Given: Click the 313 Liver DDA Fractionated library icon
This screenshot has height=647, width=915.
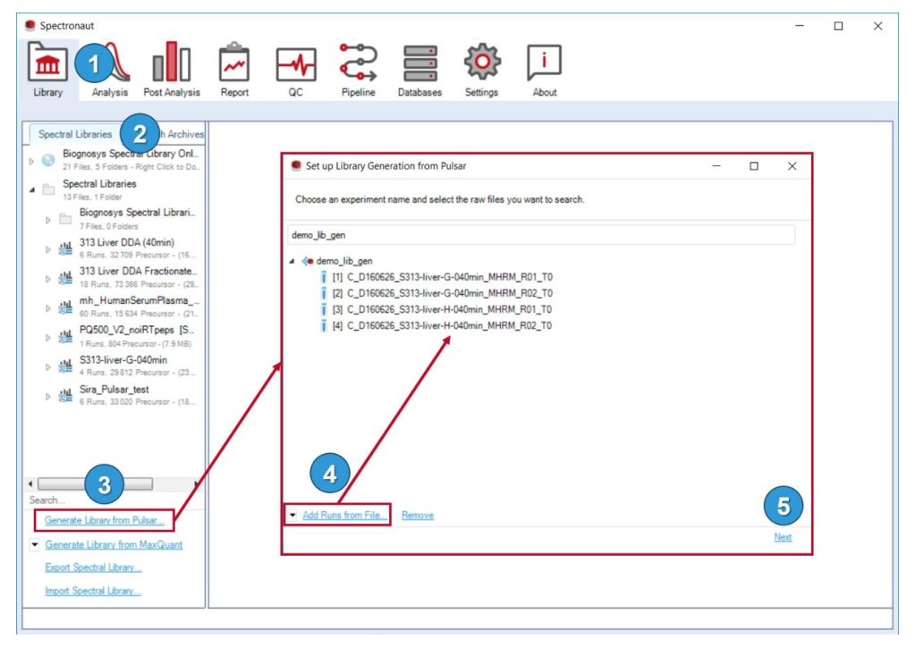Looking at the screenshot, I should pyautogui.click(x=65, y=278).
